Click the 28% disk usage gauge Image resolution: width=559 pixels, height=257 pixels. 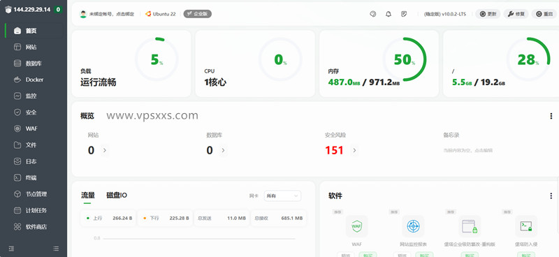pyautogui.click(x=528, y=59)
